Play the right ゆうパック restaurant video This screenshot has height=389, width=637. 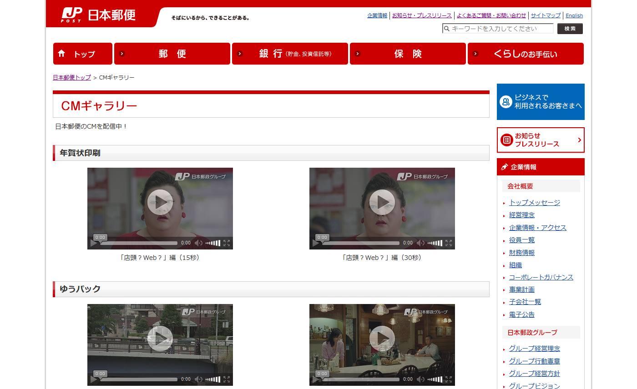tap(382, 339)
